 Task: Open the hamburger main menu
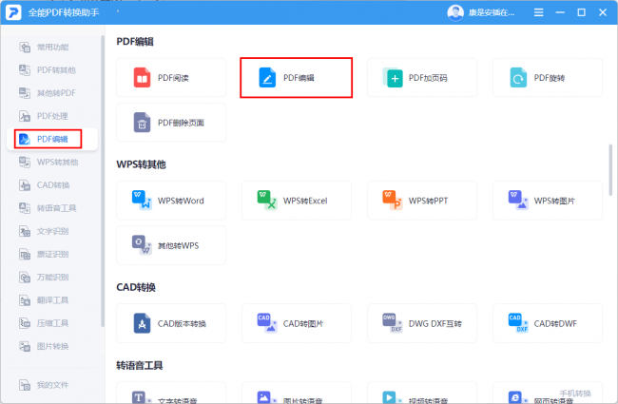(x=538, y=12)
